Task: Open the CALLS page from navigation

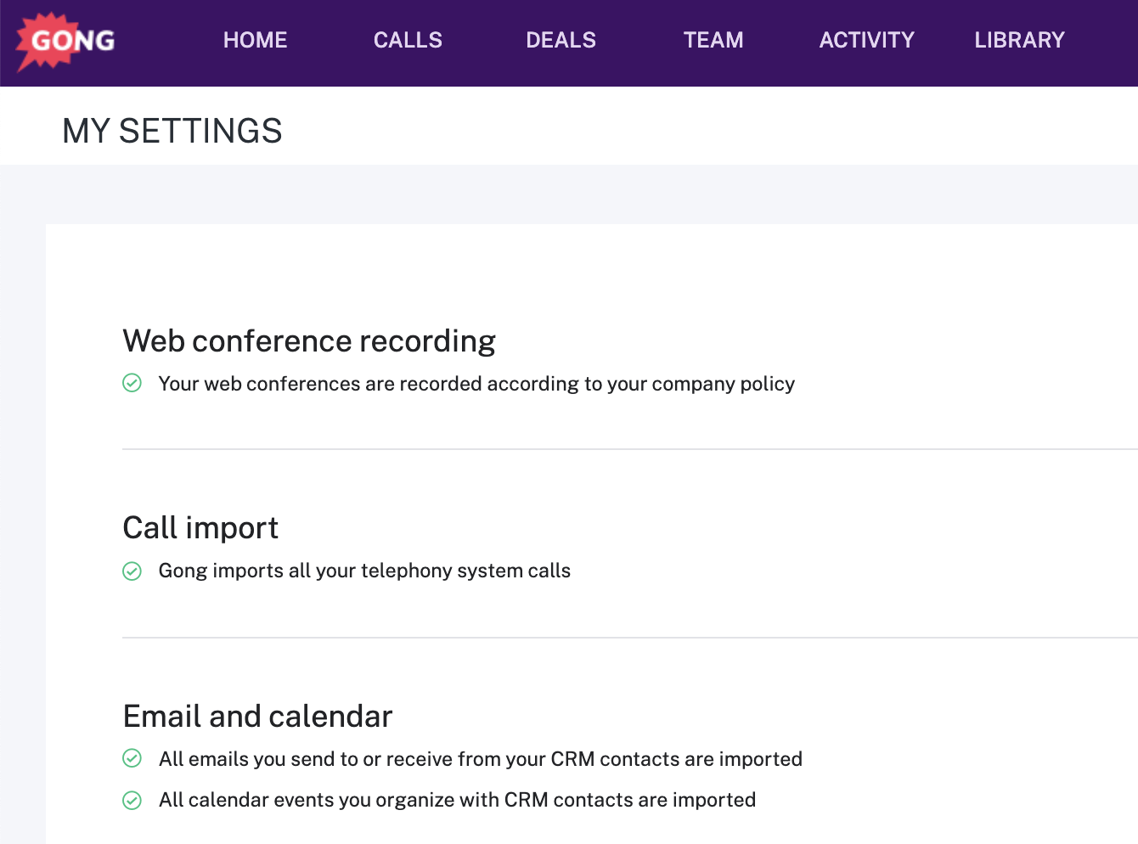Action: 408,39
